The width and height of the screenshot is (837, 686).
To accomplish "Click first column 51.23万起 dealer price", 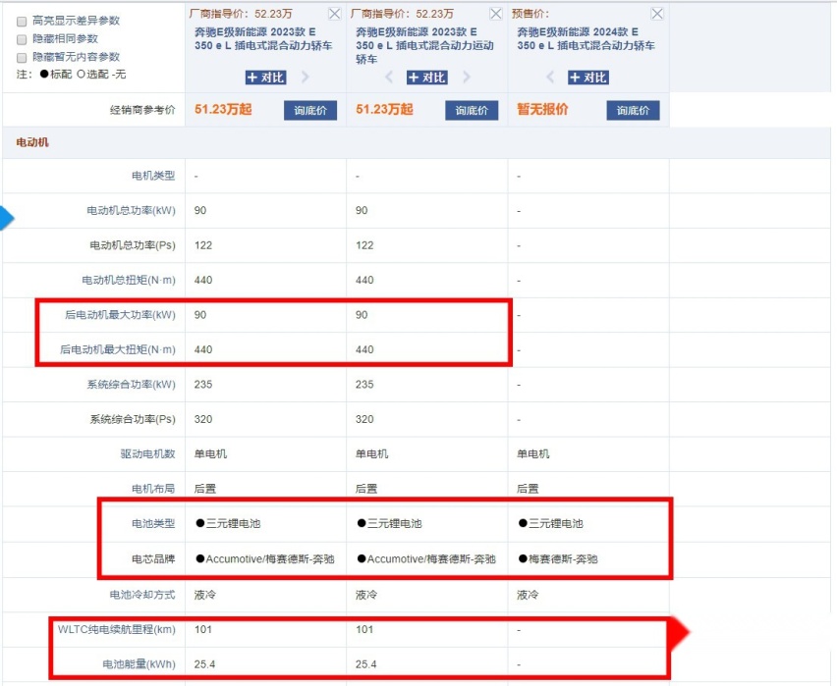I will [x=223, y=110].
